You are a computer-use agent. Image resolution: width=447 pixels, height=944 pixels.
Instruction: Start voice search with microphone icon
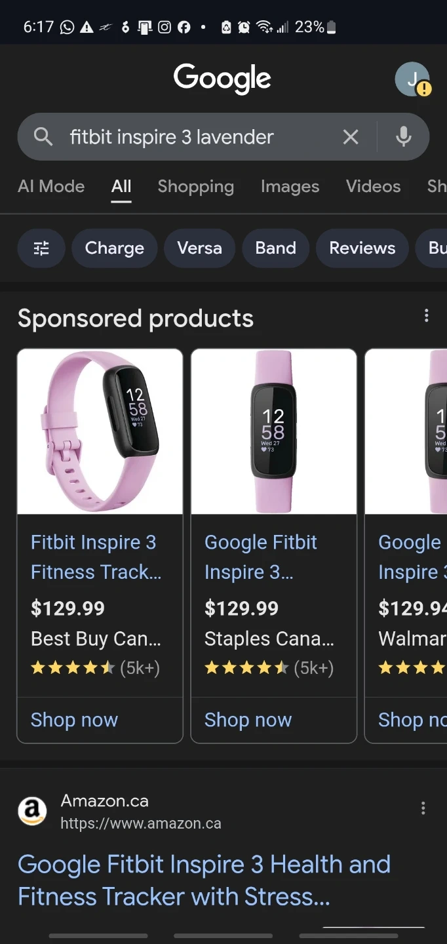tap(404, 137)
